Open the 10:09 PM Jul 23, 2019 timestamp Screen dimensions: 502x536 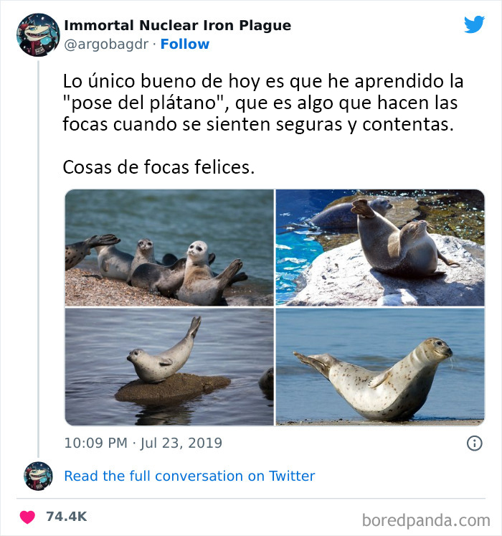pyautogui.click(x=143, y=443)
